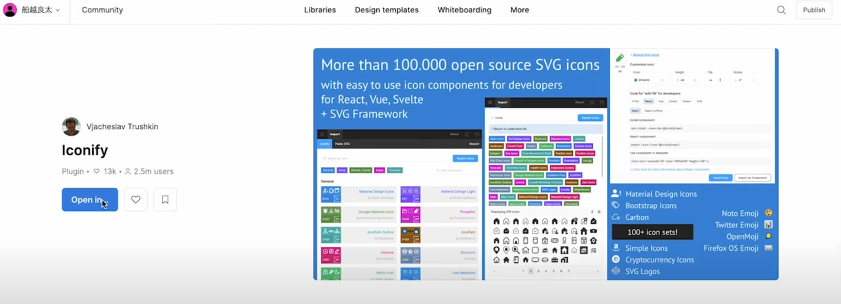Click the small heart beside 13k
The height and width of the screenshot is (304, 841).
97,171
